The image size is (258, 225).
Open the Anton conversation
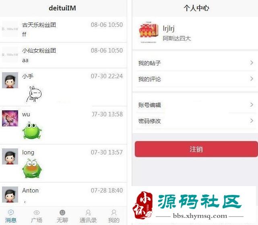click(64, 195)
